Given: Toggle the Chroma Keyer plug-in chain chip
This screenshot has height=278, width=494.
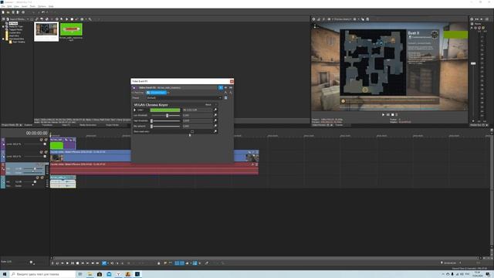Looking at the screenshot, I should pos(157,93).
